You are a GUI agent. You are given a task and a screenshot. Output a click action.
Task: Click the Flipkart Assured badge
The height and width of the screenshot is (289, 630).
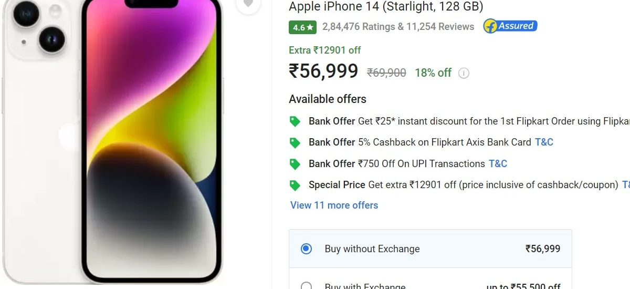(510, 26)
